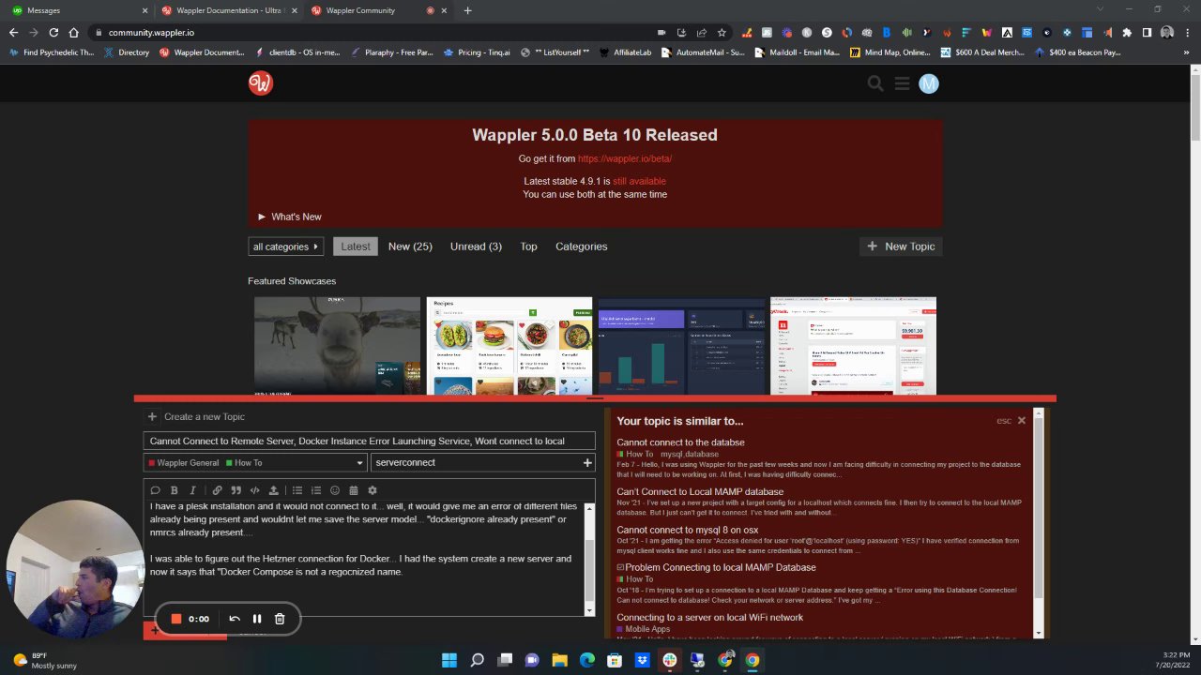Click the New Topic button
Viewport: 1201px width, 675px height.
click(x=901, y=247)
